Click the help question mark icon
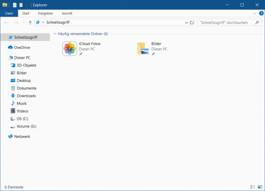The height and width of the screenshot is (191, 265). [261, 13]
